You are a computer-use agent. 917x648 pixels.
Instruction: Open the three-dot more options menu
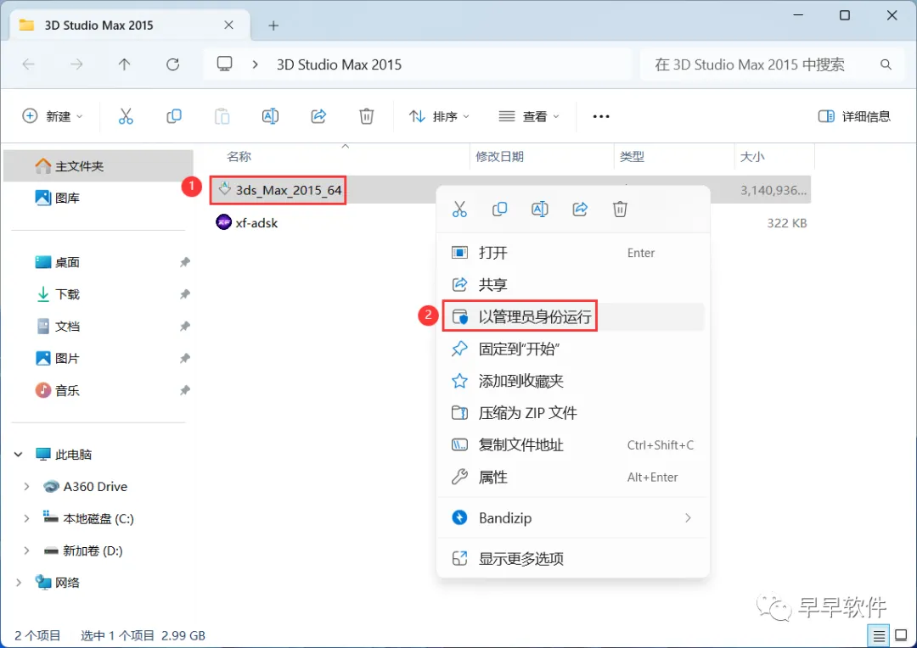click(600, 116)
